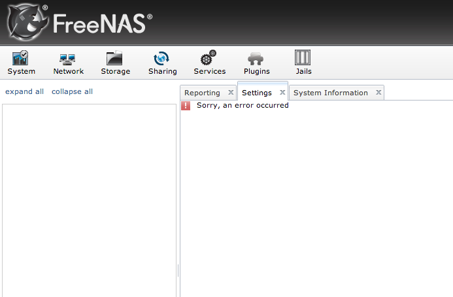Open the Network toolbar icon
Screen dimensions: 453x297
point(67,59)
